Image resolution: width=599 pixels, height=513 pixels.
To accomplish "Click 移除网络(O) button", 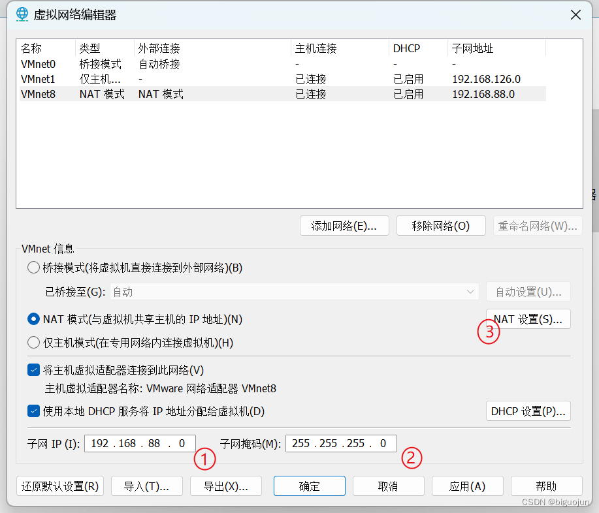I will [x=441, y=226].
